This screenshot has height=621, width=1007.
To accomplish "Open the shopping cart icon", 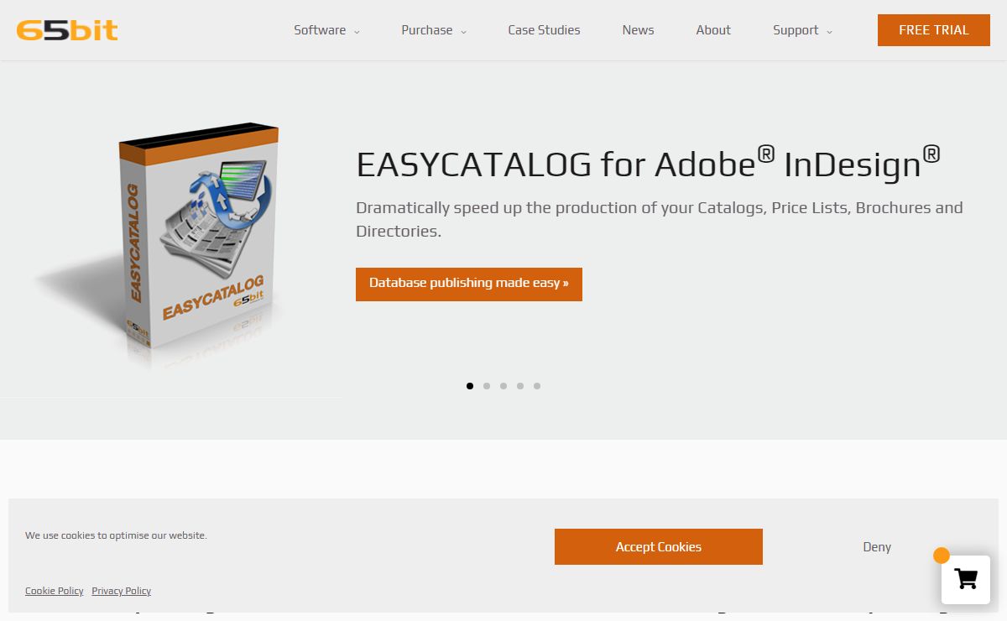I will 966,580.
